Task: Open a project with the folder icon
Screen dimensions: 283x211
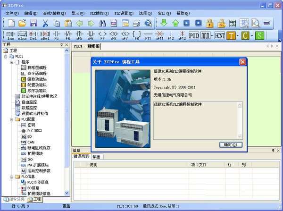Action: pos(22,23)
